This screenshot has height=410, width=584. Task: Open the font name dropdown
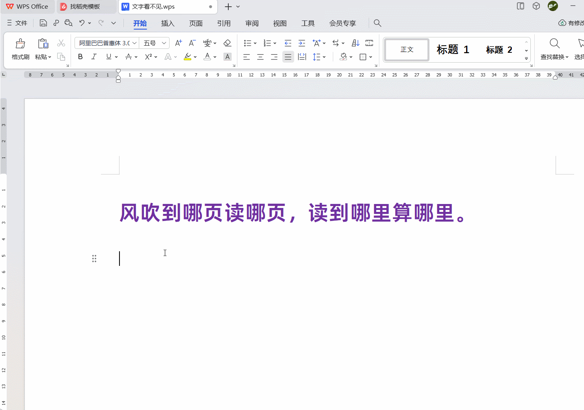134,43
